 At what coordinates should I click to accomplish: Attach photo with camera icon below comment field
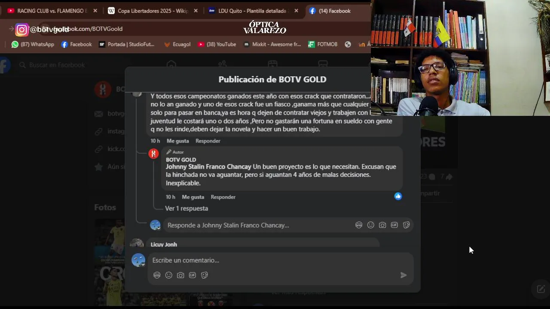pyautogui.click(x=180, y=275)
